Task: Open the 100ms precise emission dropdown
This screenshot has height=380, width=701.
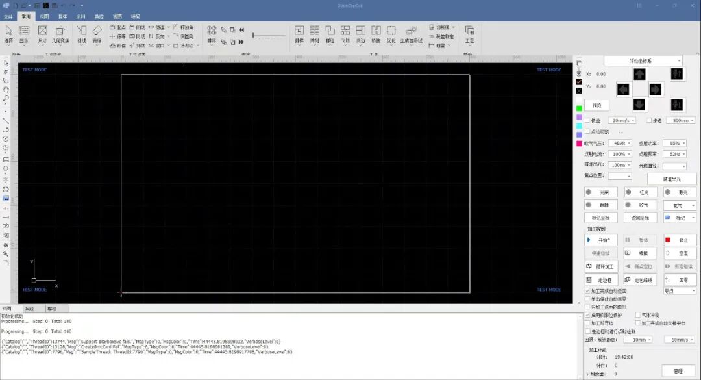Action: tap(620, 165)
